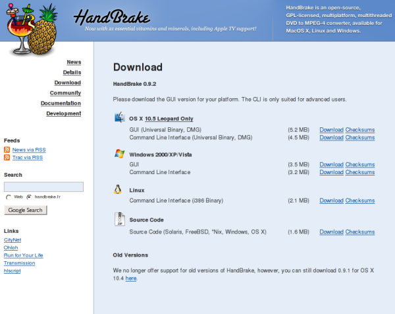View checksums for OS X Command Line Interface
395x314 pixels.
click(x=359, y=138)
